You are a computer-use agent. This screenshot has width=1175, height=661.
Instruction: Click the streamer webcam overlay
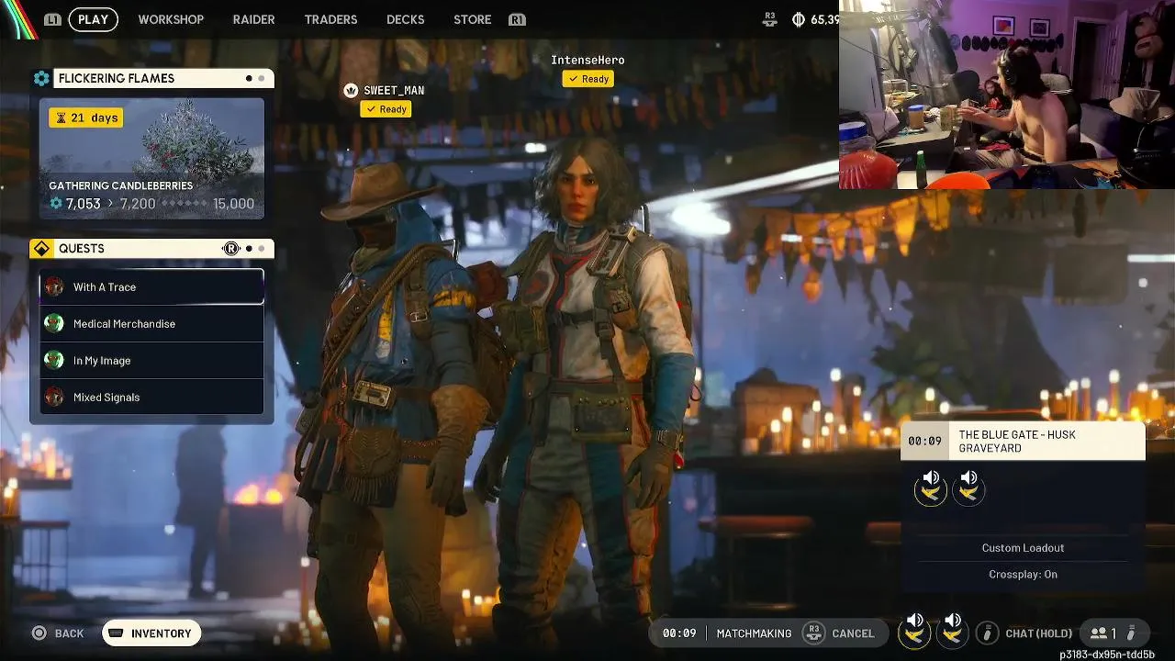(1007, 94)
